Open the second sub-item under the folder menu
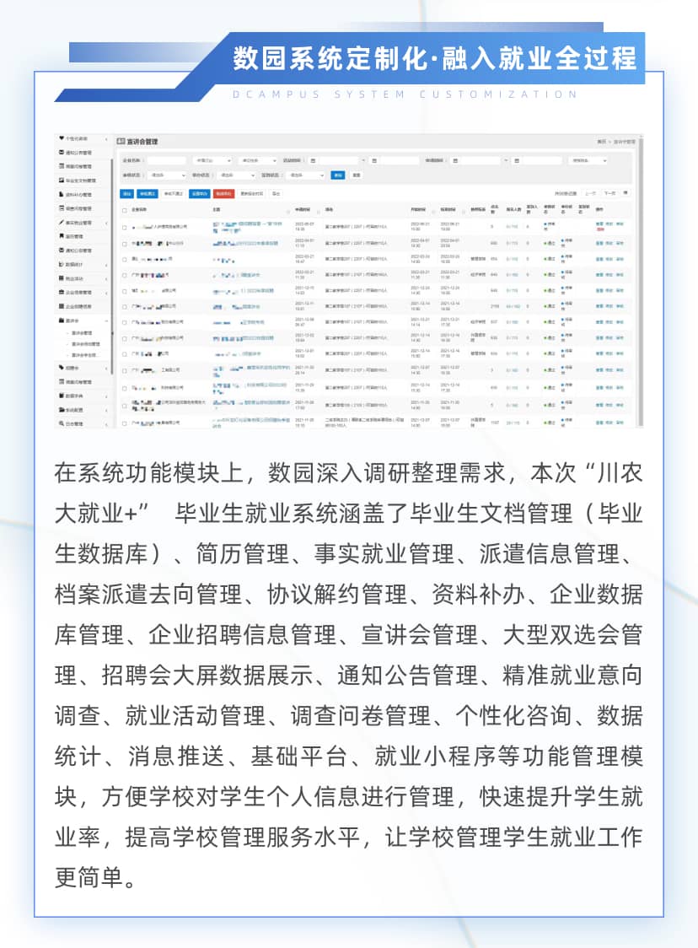This screenshot has width=698, height=948. pyautogui.click(x=86, y=344)
